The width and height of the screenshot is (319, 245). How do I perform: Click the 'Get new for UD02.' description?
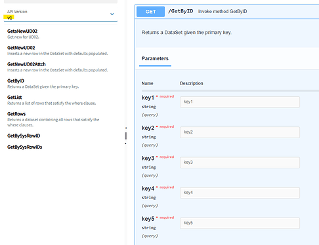point(23,37)
